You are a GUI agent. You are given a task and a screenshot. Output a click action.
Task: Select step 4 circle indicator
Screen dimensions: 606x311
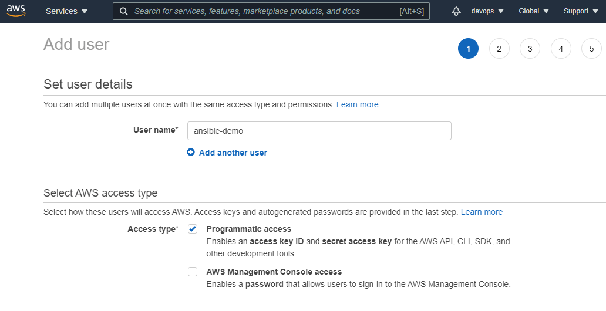tap(561, 49)
